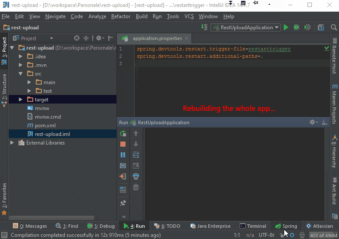Toggle 7: Structure side panel
The image size is (339, 239).
[x=4, y=91]
